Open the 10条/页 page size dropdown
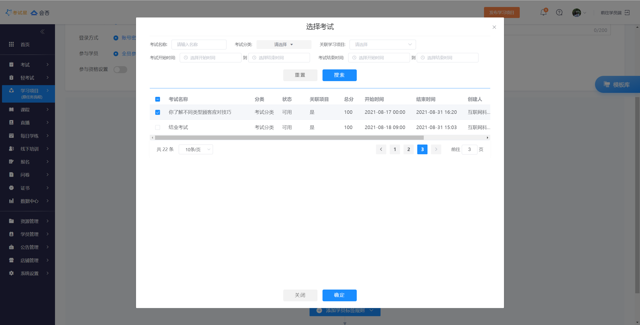The image size is (640, 325). pos(196,150)
